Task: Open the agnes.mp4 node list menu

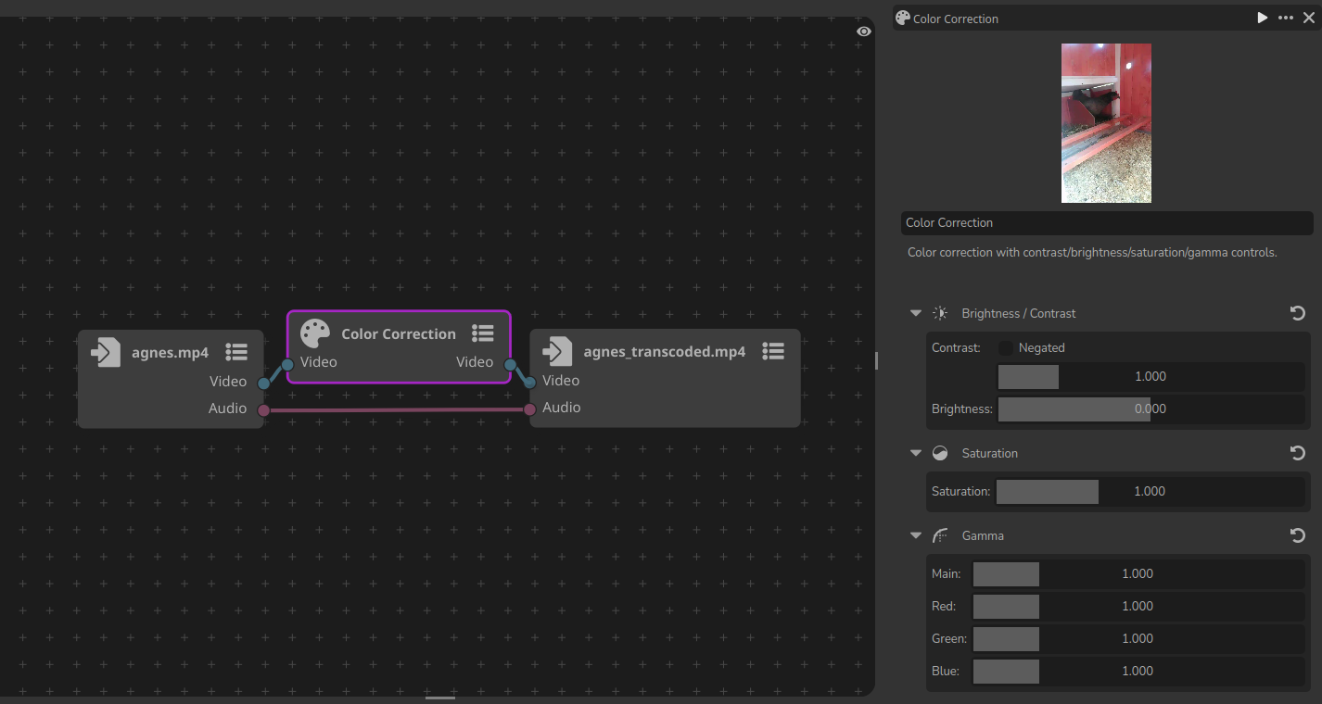Action: coord(236,352)
